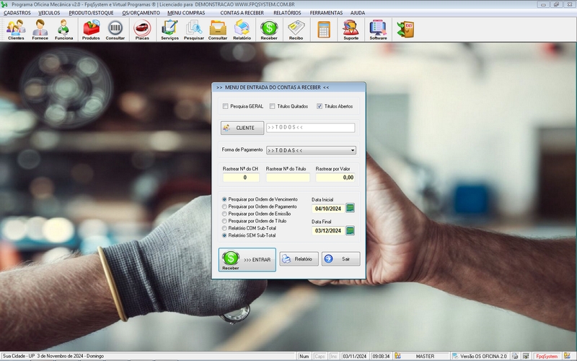The width and height of the screenshot is (577, 361).
Task: Click the Sair button in dialog
Action: click(x=340, y=258)
